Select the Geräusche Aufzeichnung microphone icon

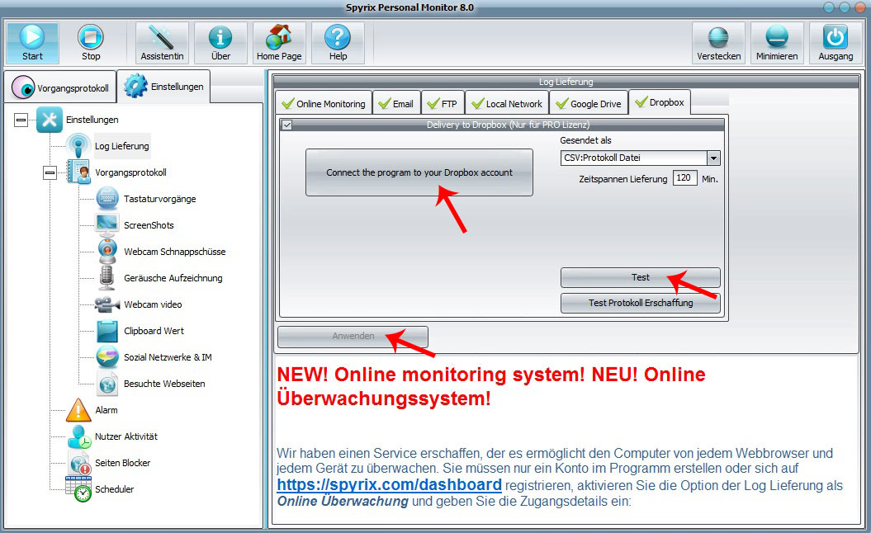[107, 277]
